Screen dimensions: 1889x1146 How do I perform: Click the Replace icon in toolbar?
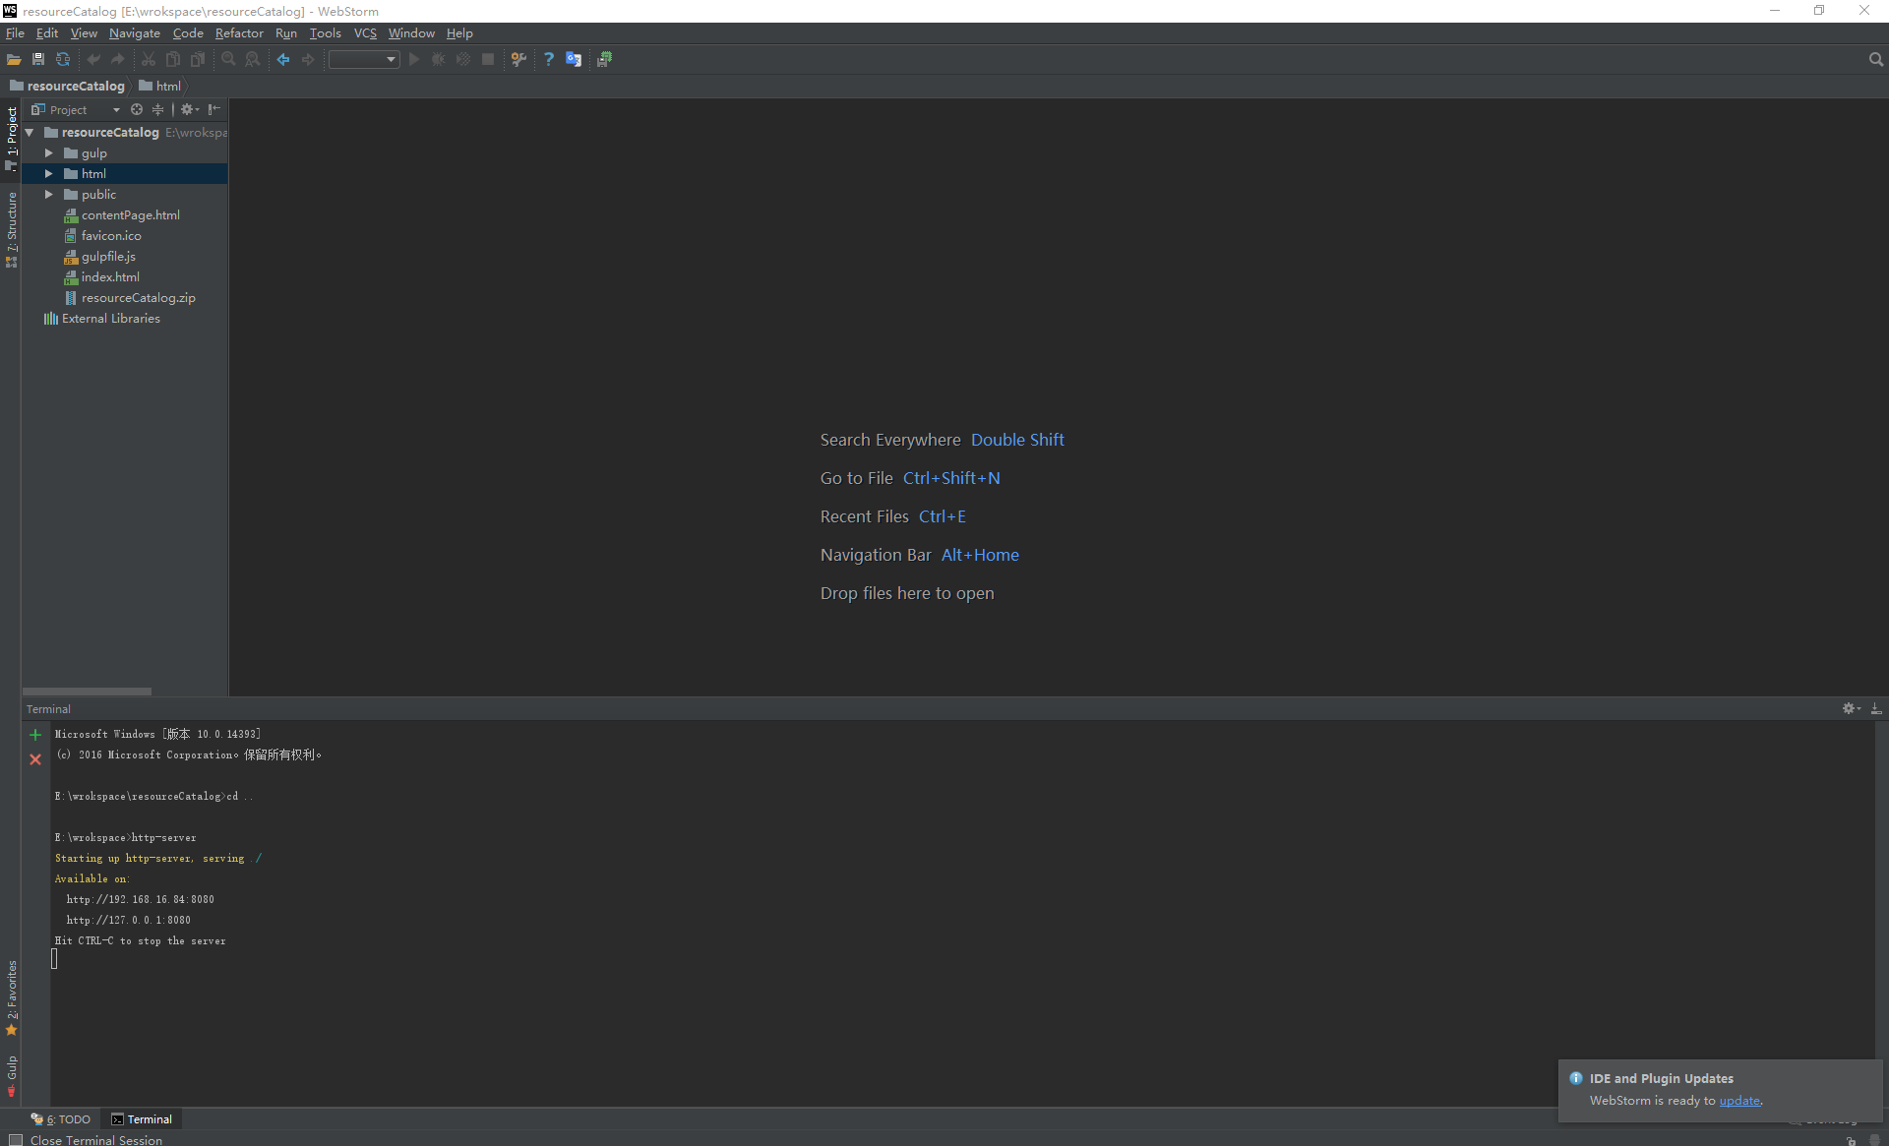[x=253, y=59]
